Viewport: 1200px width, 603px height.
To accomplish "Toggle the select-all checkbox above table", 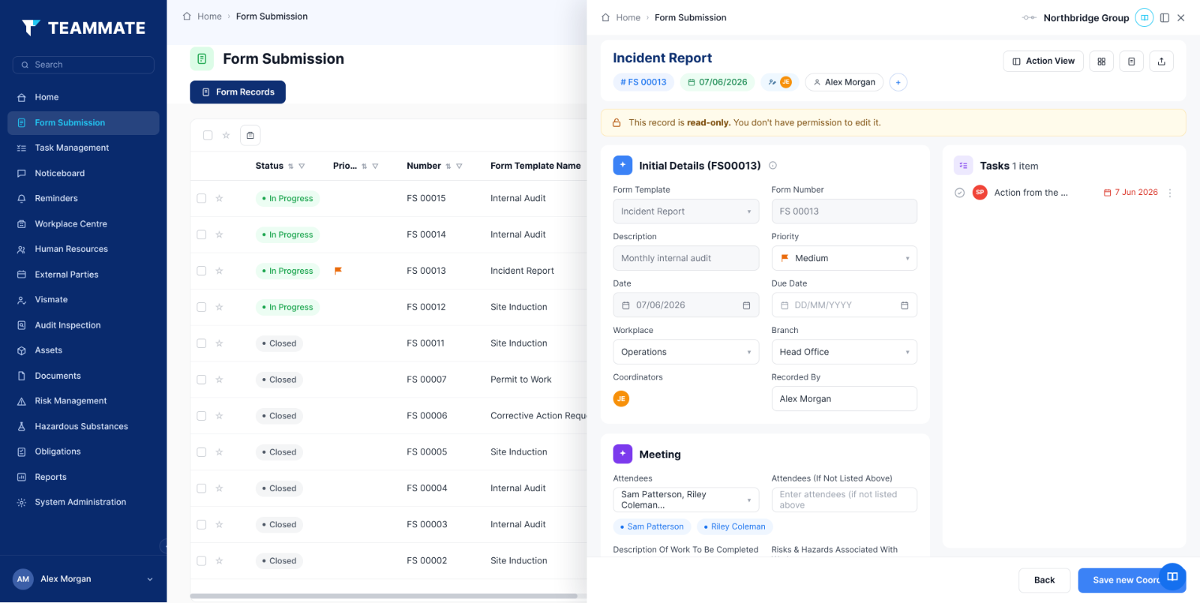I will 208,136.
